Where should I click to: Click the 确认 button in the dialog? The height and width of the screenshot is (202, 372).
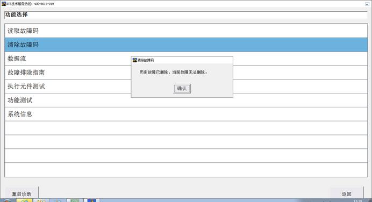coord(182,89)
